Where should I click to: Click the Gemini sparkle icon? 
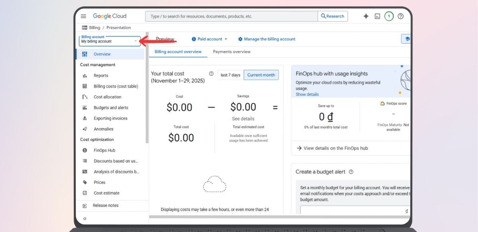pos(366,16)
